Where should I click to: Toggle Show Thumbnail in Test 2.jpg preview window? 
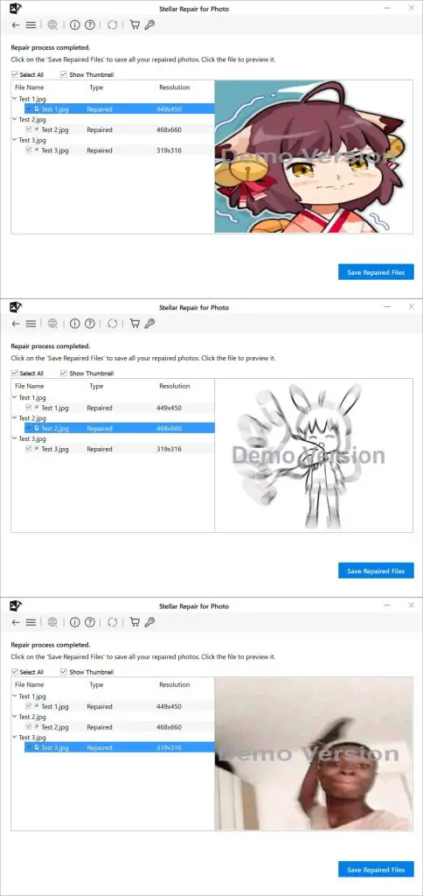click(64, 373)
